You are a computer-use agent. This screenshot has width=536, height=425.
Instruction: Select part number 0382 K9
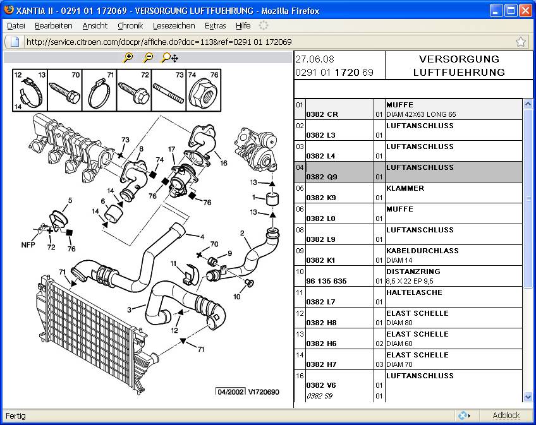[x=321, y=198]
